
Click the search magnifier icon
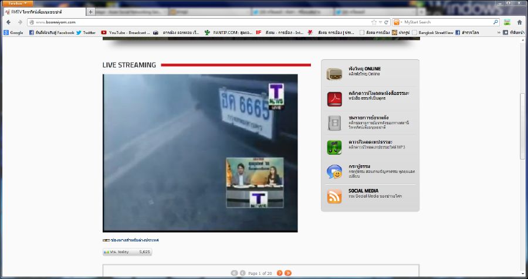click(496, 22)
